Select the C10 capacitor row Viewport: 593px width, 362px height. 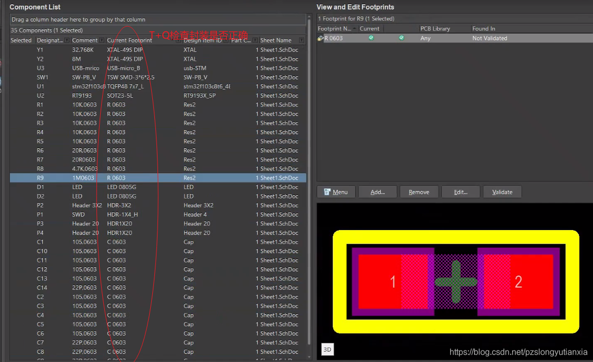click(x=158, y=251)
